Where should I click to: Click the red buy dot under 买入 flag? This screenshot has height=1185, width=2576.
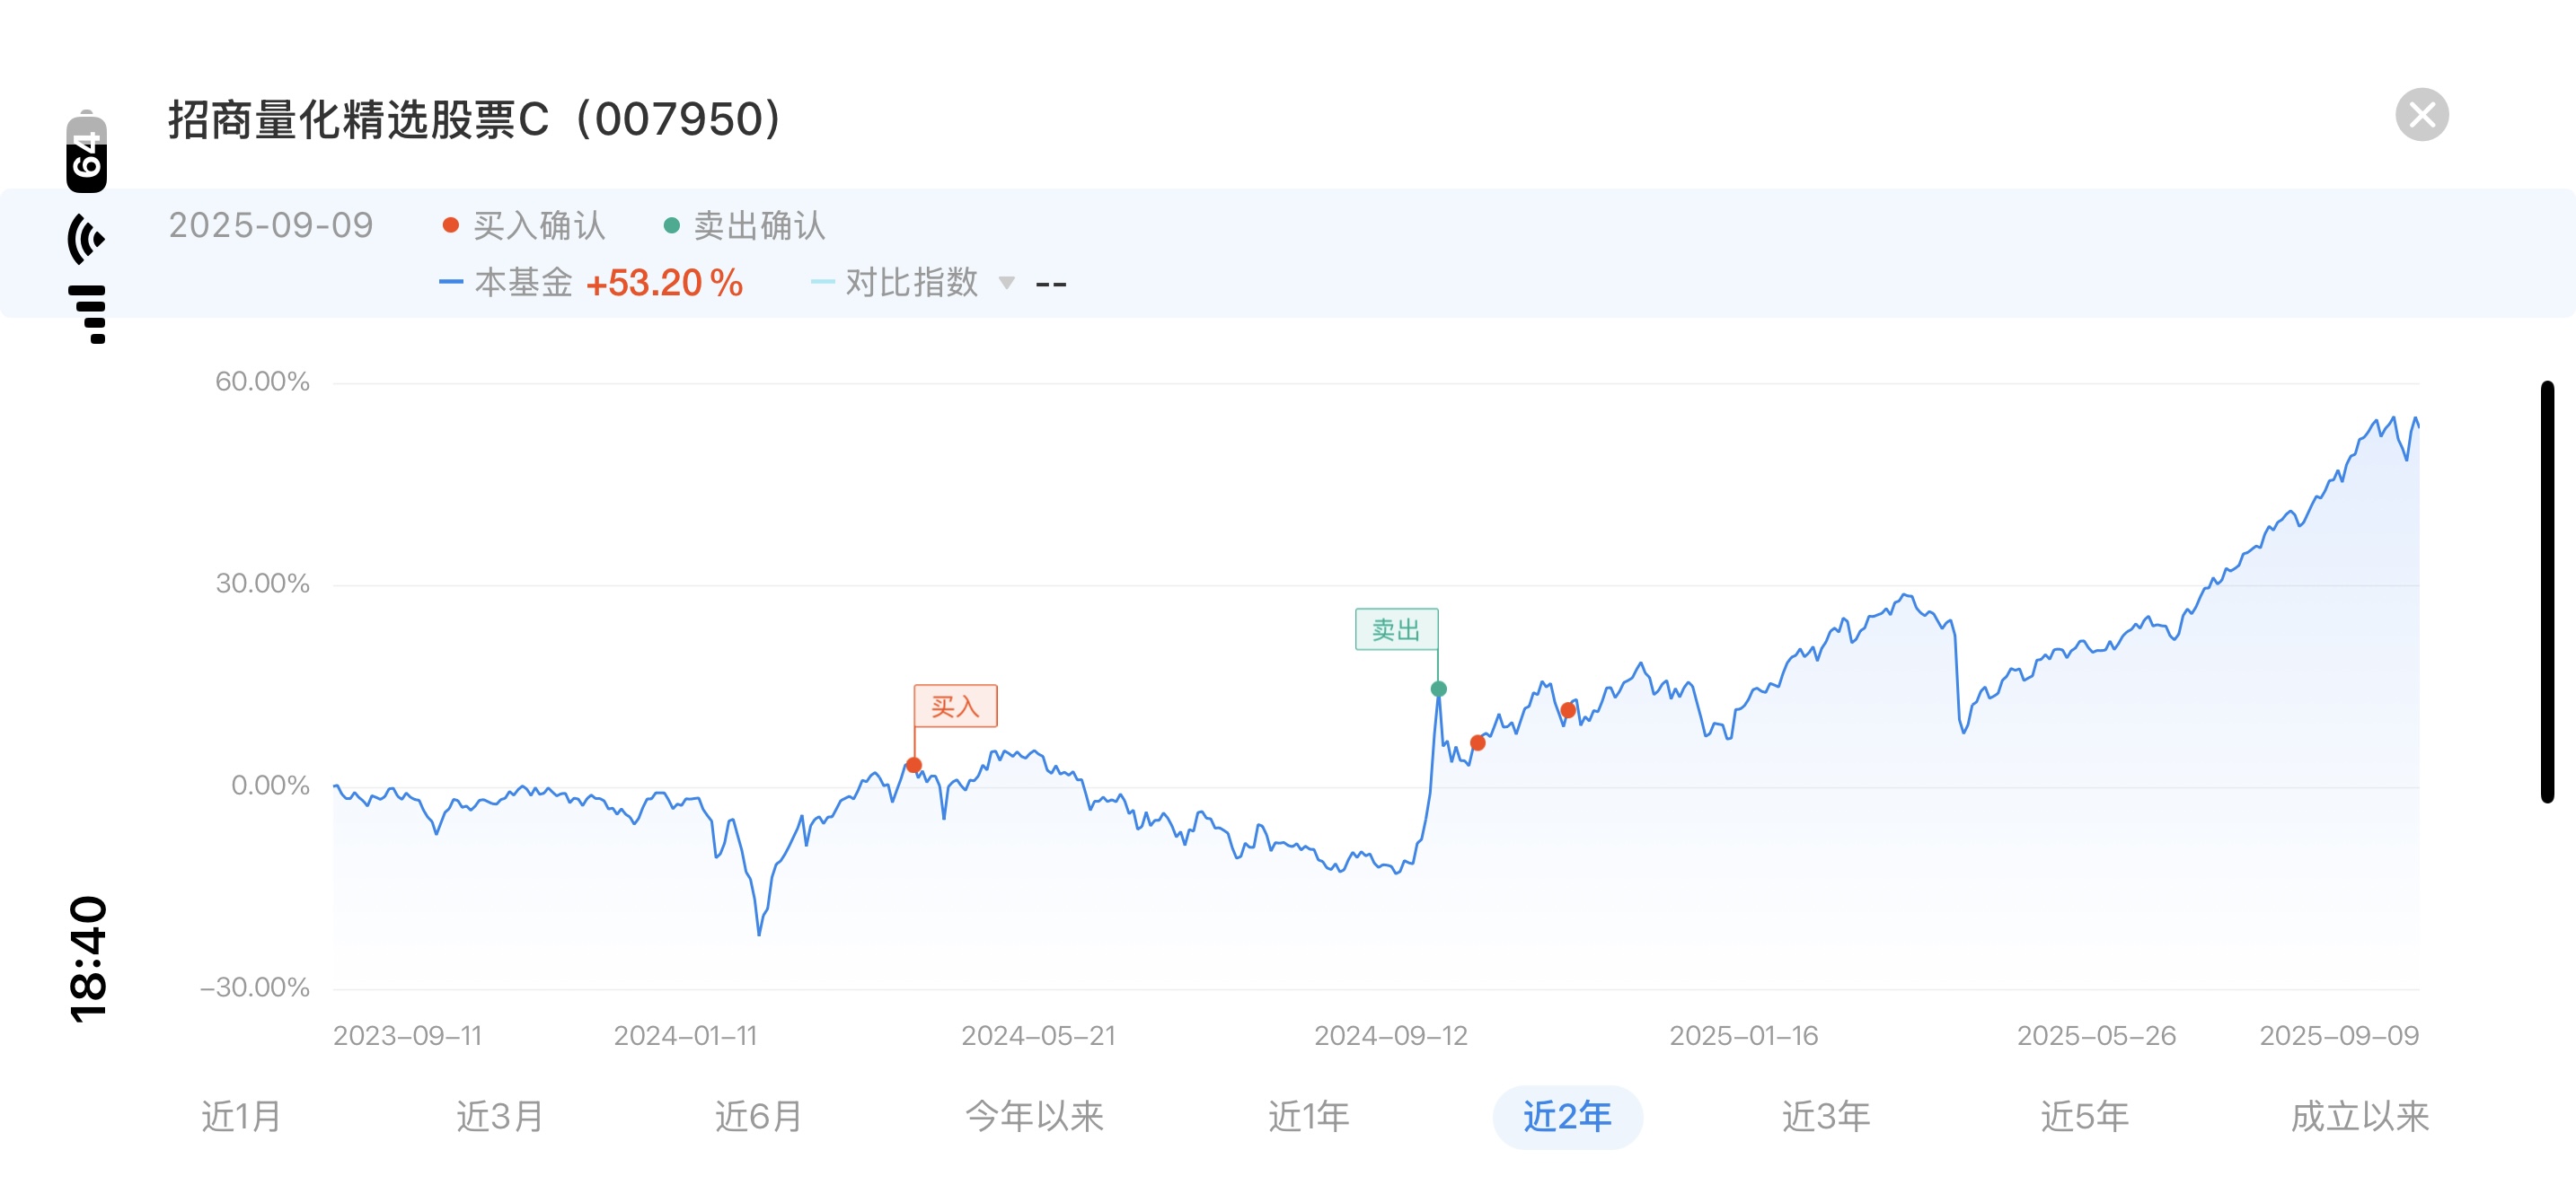pos(914,766)
